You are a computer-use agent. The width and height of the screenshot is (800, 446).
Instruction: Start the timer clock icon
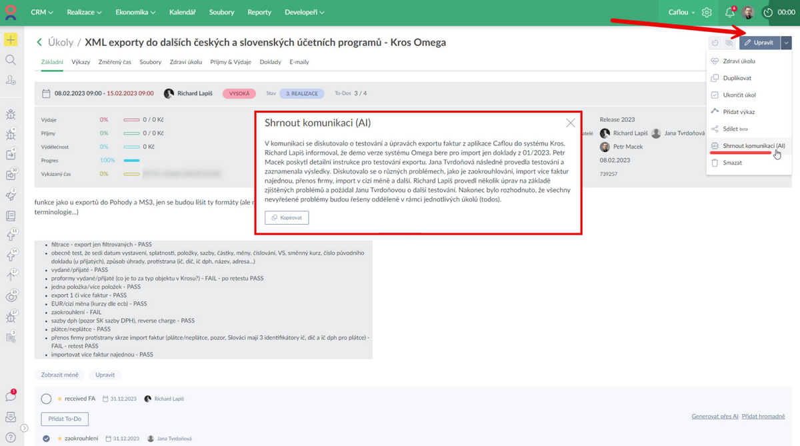click(x=768, y=13)
